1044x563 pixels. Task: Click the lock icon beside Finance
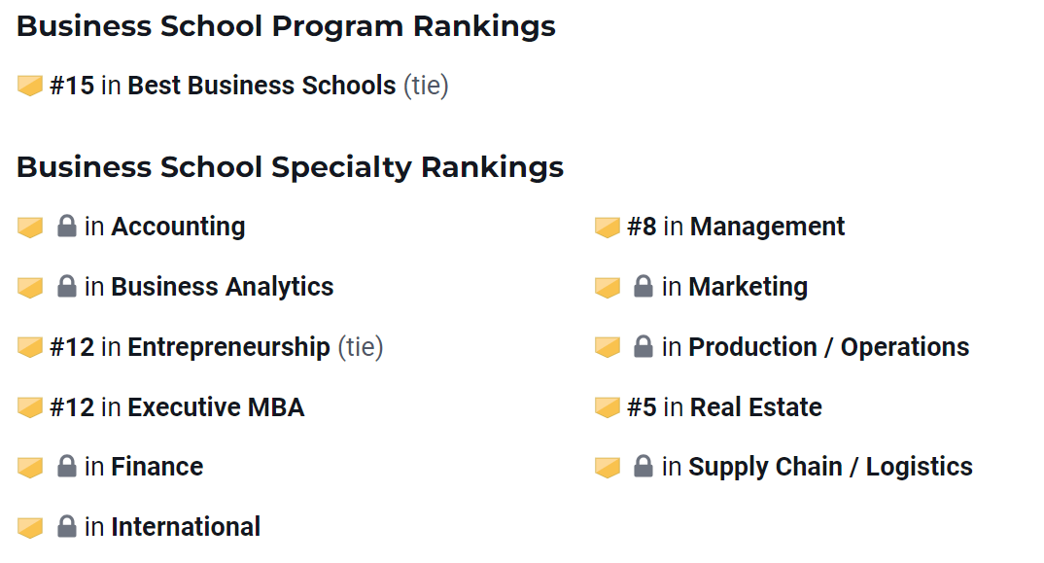click(x=66, y=467)
